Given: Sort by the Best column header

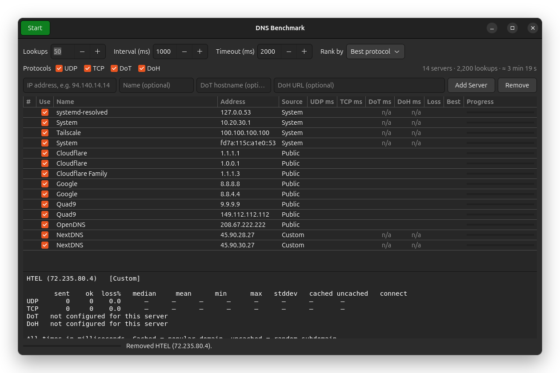Looking at the screenshot, I should (454, 102).
